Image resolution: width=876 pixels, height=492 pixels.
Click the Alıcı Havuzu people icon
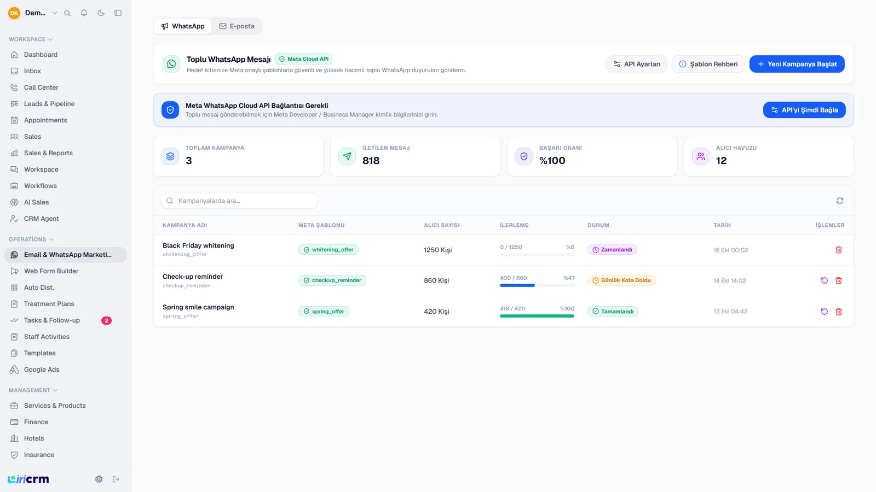point(701,156)
